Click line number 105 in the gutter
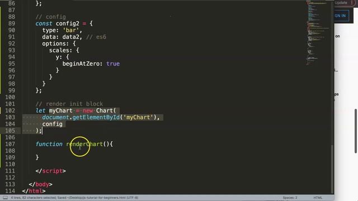358x201 pixels. 10,131
